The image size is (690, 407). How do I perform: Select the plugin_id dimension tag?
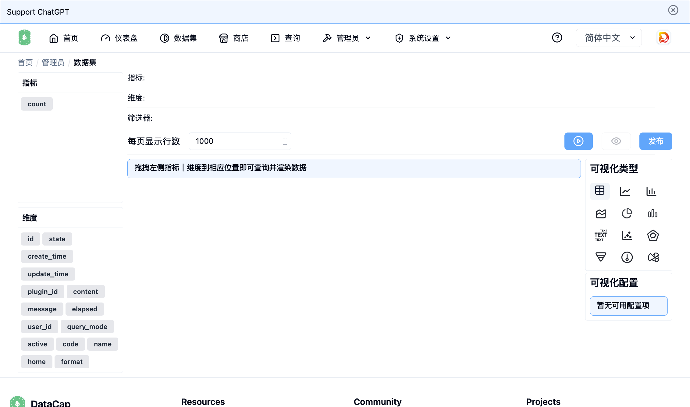point(43,292)
